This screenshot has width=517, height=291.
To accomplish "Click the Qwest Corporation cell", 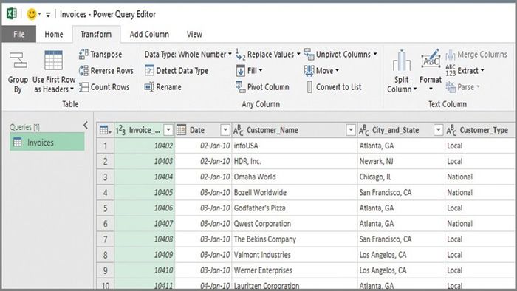I will click(295, 224).
